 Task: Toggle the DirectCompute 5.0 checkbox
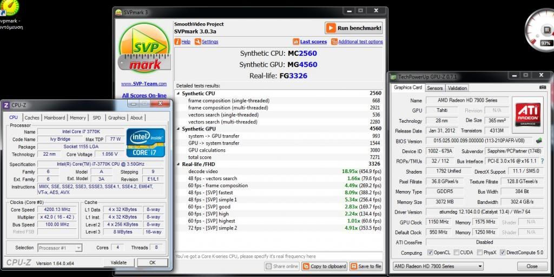coord(503,252)
